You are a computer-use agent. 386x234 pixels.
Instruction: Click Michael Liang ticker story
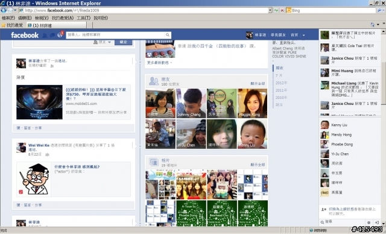[350, 89]
